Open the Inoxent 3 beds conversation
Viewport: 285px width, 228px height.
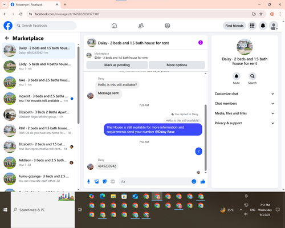38,99
